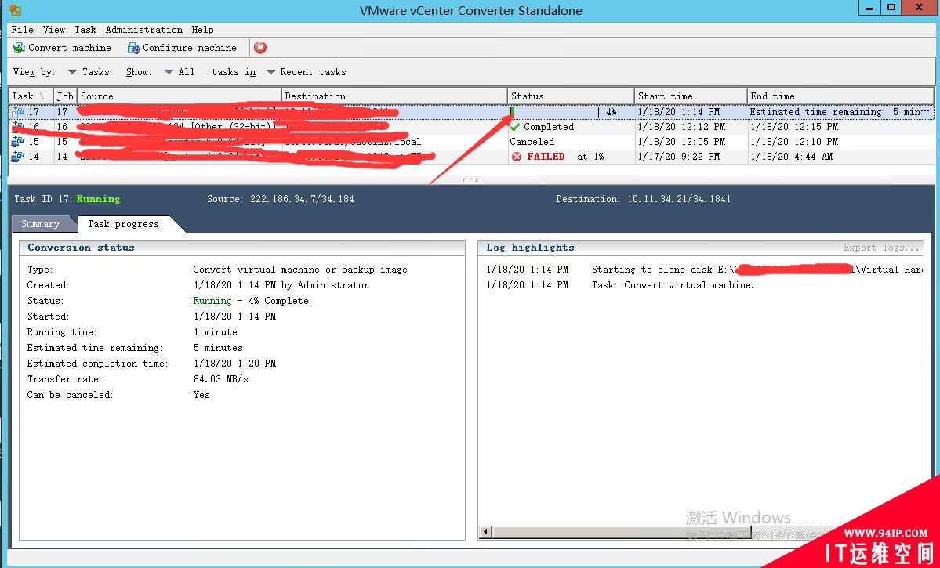This screenshot has height=568, width=940.
Task: Click the red stop task icon
Action: (x=260, y=47)
